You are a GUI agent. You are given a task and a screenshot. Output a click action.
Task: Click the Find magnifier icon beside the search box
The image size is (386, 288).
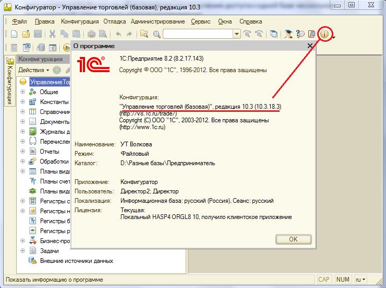157,34
